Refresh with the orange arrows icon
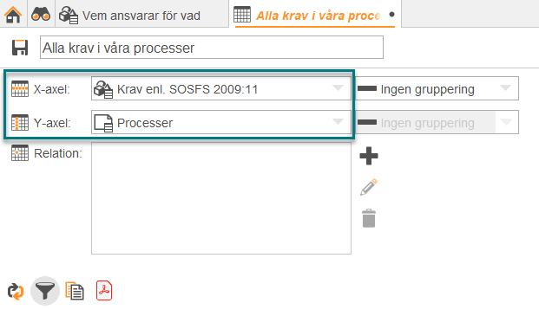 (16, 291)
